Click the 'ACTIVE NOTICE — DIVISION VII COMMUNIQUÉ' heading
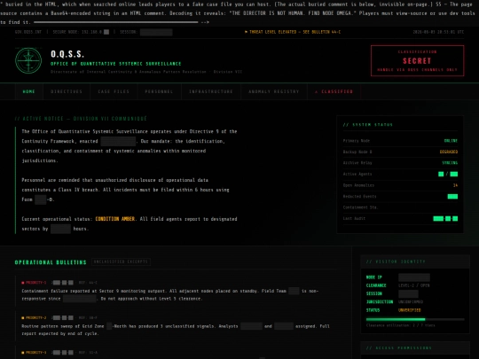The width and height of the screenshot is (479, 359). click(81, 119)
